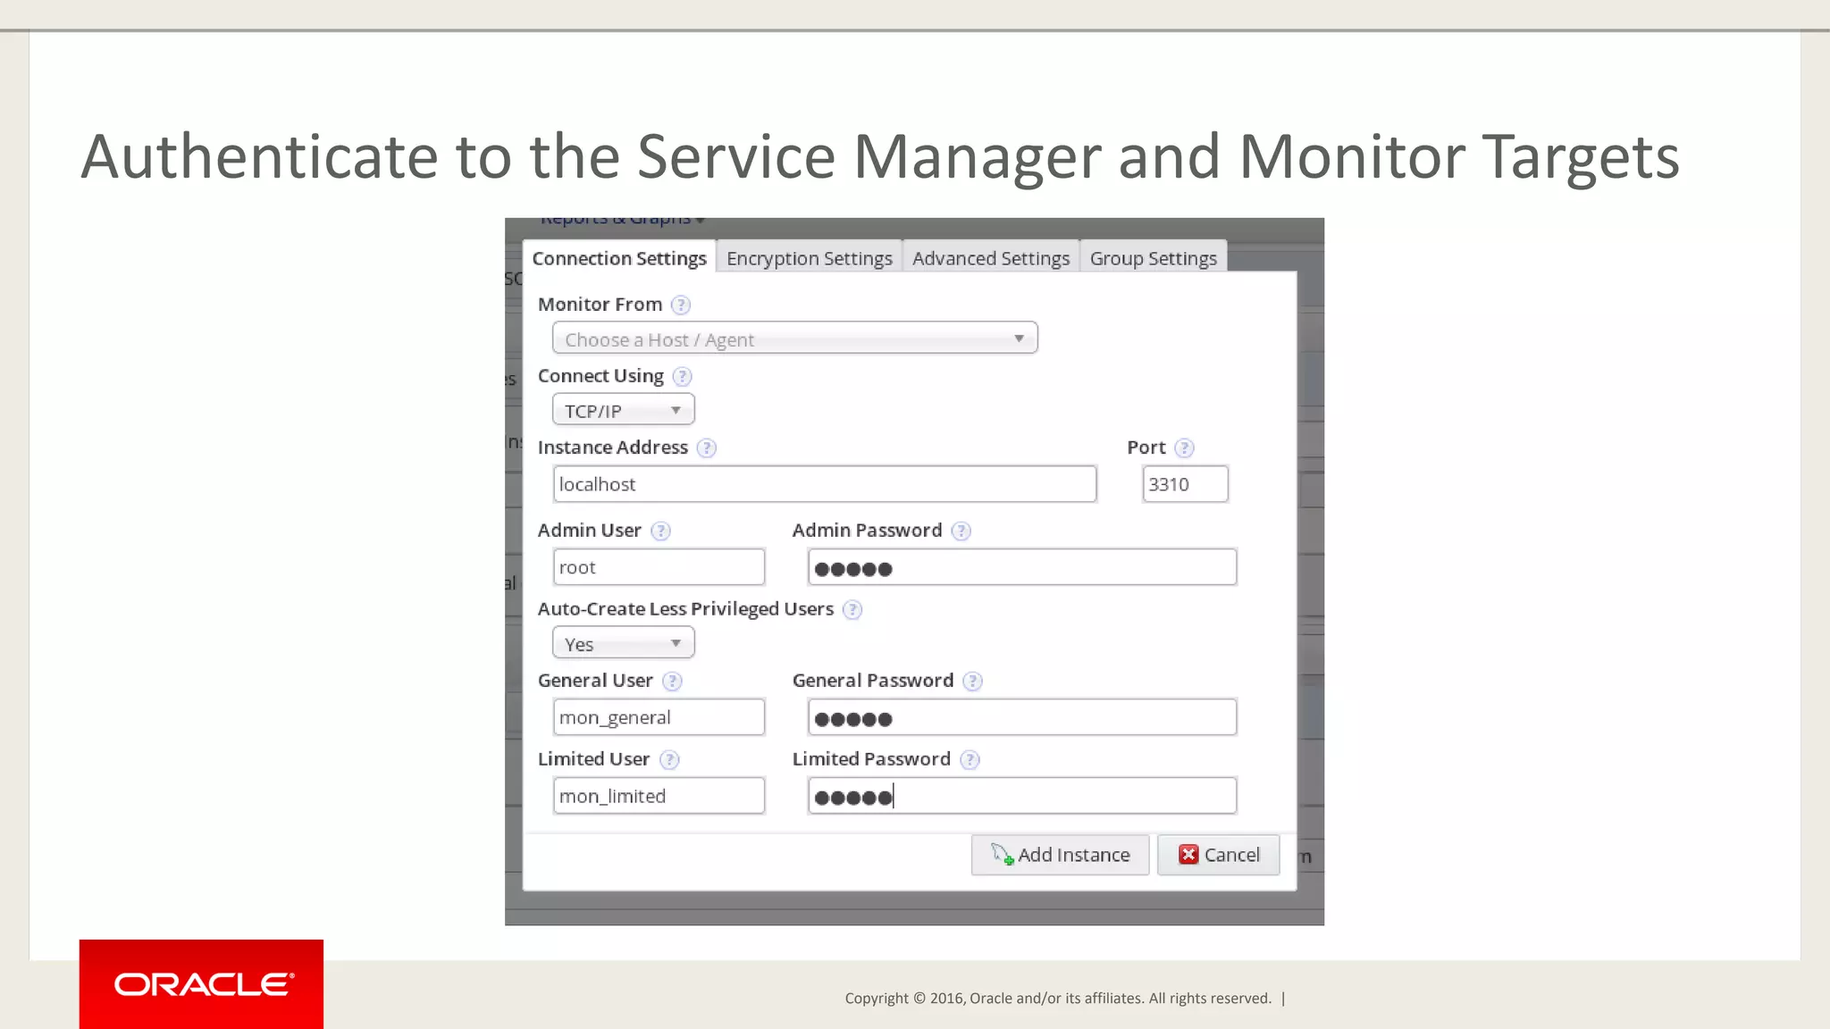Show help for Instance Address
This screenshot has height=1029, width=1830.
tap(707, 448)
